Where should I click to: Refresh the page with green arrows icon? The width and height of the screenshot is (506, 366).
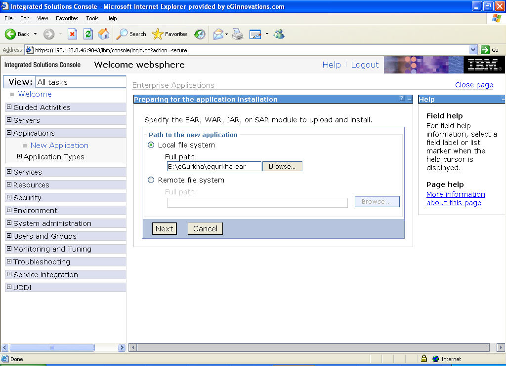coord(88,34)
